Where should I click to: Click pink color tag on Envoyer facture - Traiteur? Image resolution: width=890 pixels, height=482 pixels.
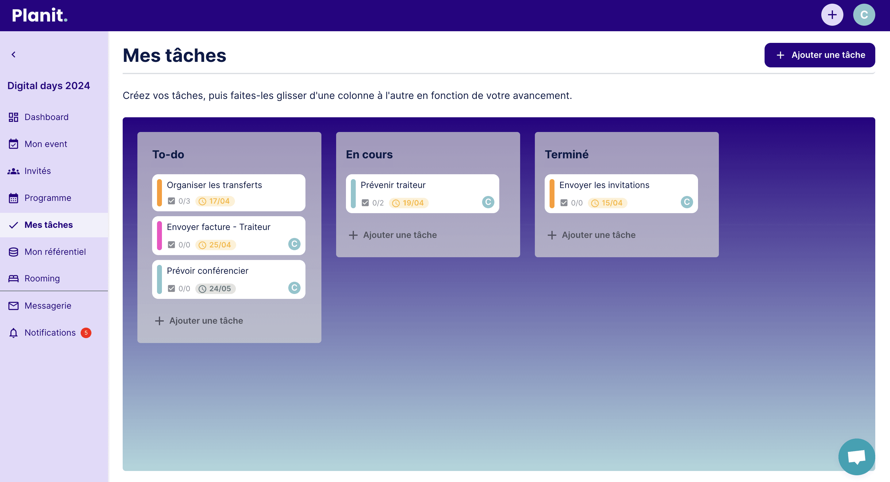[159, 236]
